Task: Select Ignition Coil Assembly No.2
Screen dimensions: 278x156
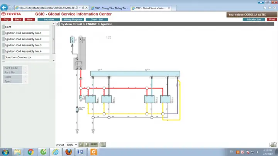Action: tap(26, 39)
